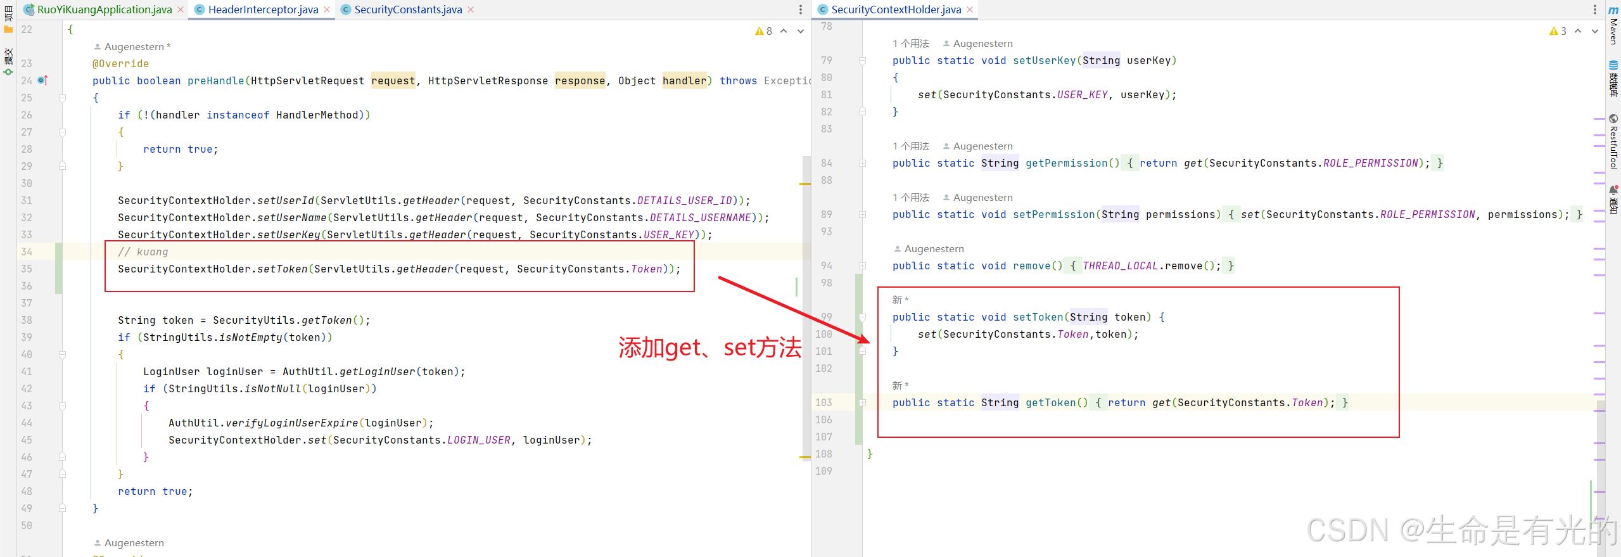This screenshot has width=1621, height=557.
Task: Click 'THREAD_LOCAL' in remove method
Action: 1120,266
